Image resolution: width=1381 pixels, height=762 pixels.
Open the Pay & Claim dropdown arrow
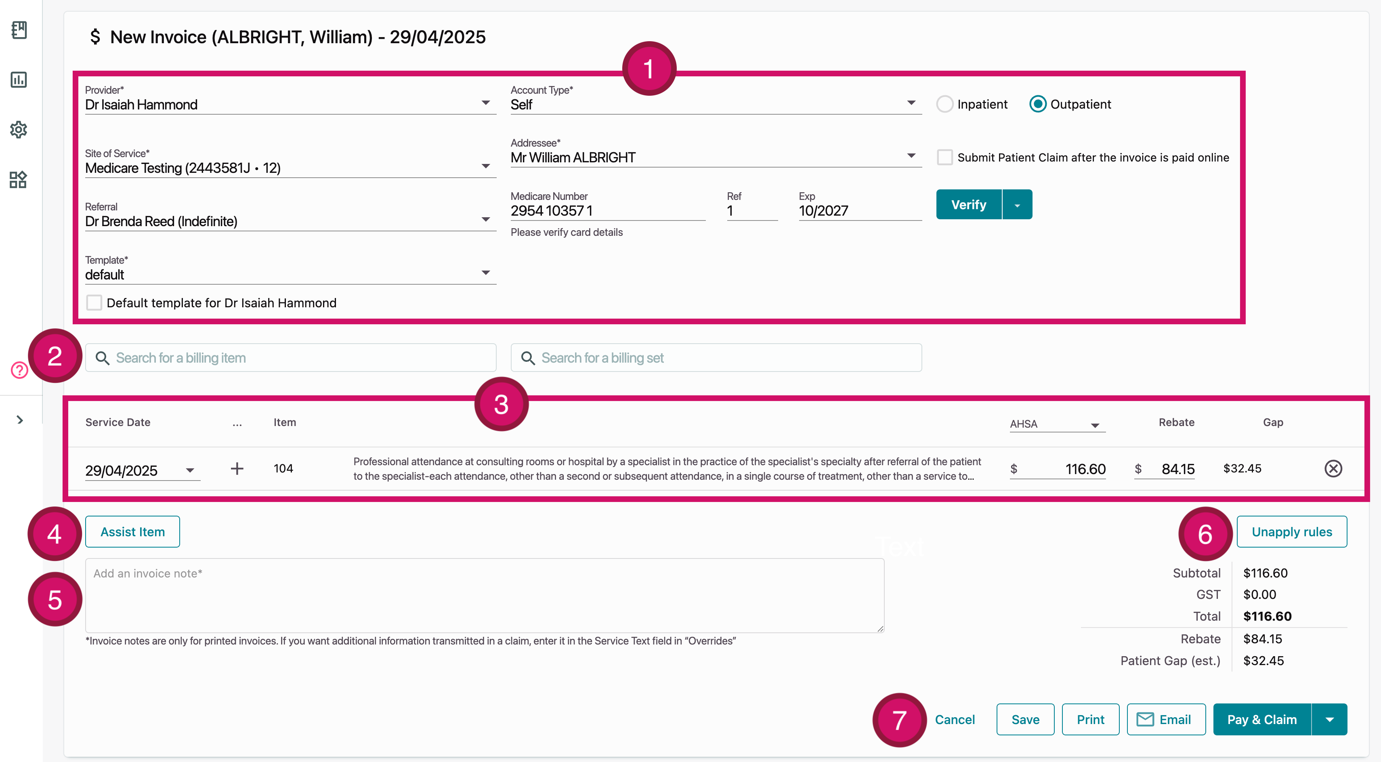pyautogui.click(x=1329, y=719)
